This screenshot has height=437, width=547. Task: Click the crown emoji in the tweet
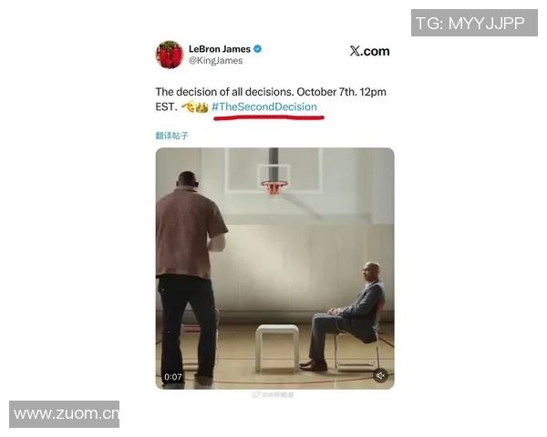(x=202, y=107)
